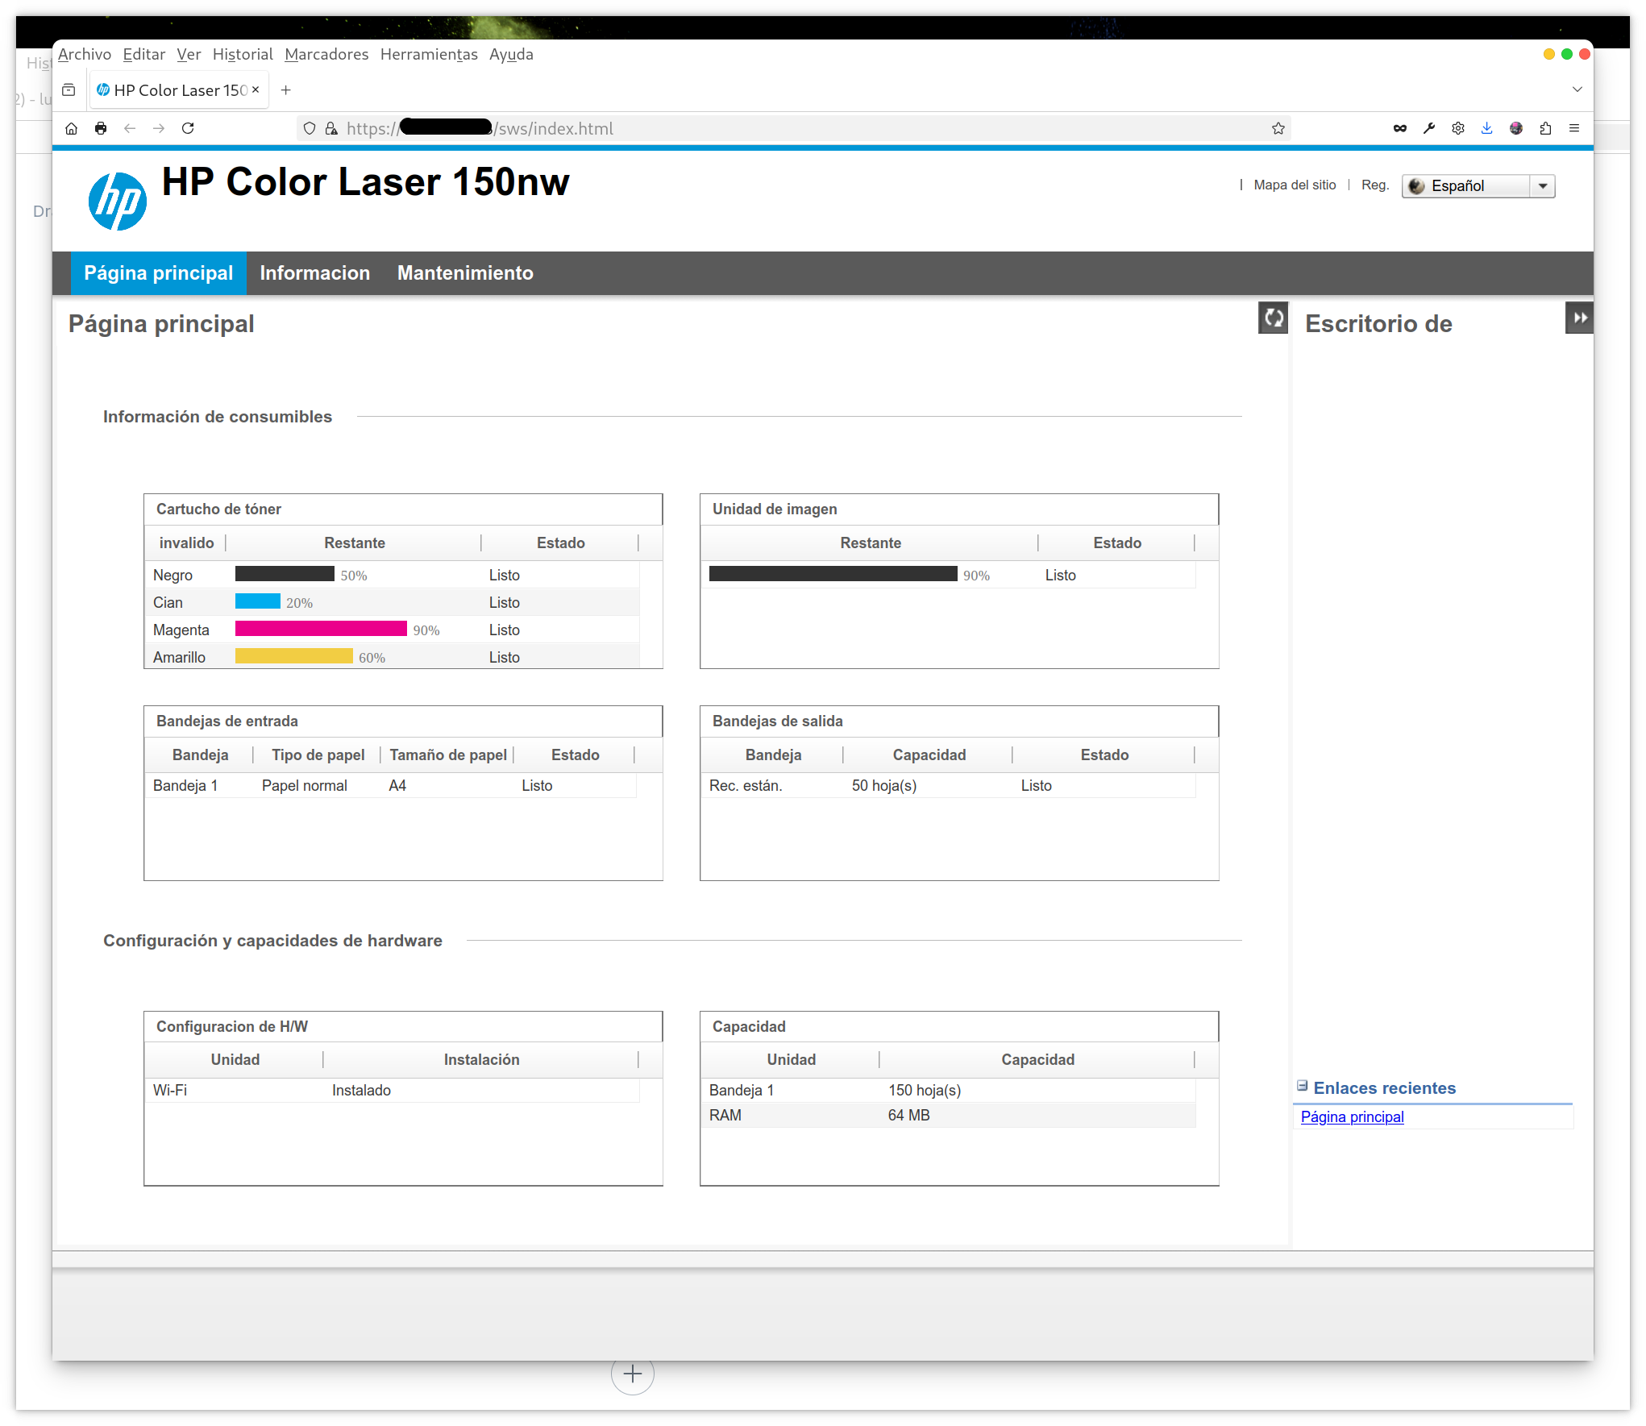Click the Cartucho de tóner heading

click(x=218, y=509)
